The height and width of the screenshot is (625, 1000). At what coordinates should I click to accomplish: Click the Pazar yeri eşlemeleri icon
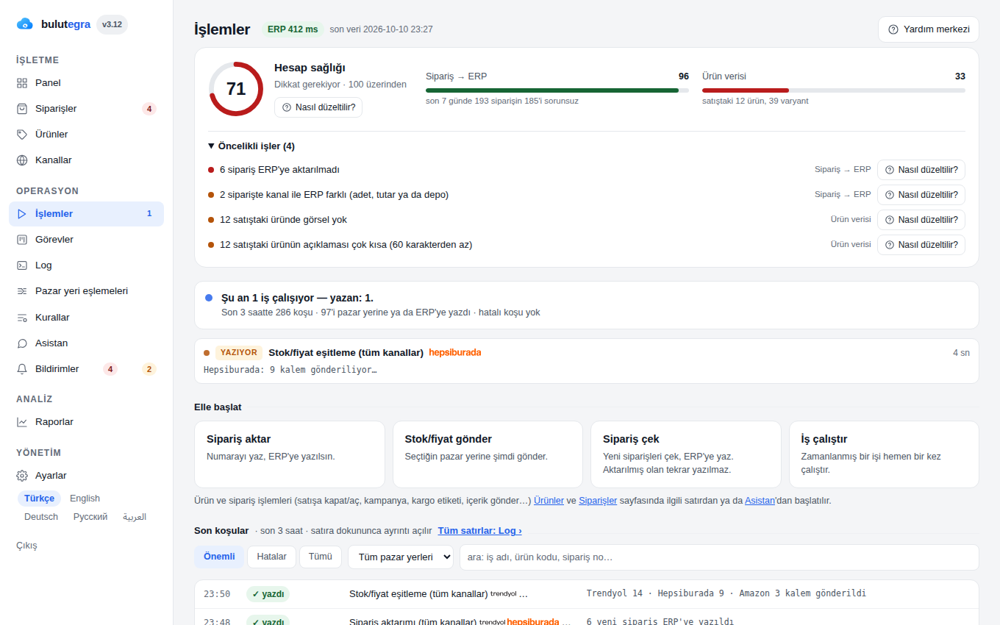coord(22,291)
